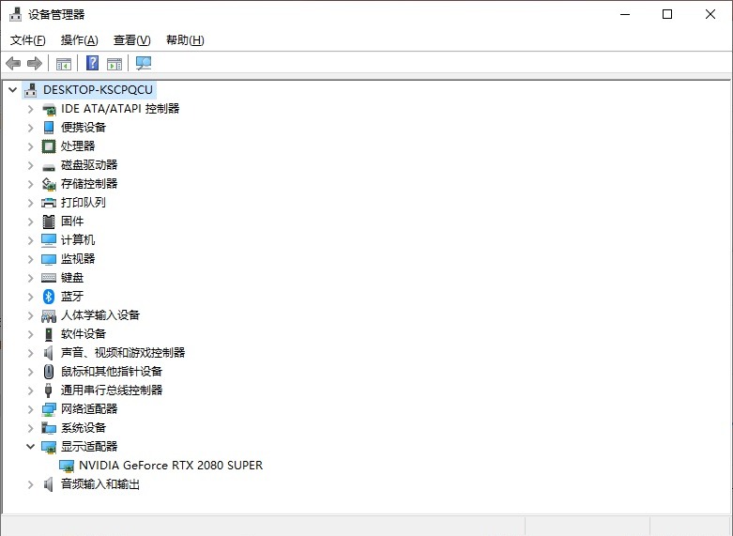Click the 计算机 monitor icon
Viewport: 733px width, 536px height.
(49, 240)
